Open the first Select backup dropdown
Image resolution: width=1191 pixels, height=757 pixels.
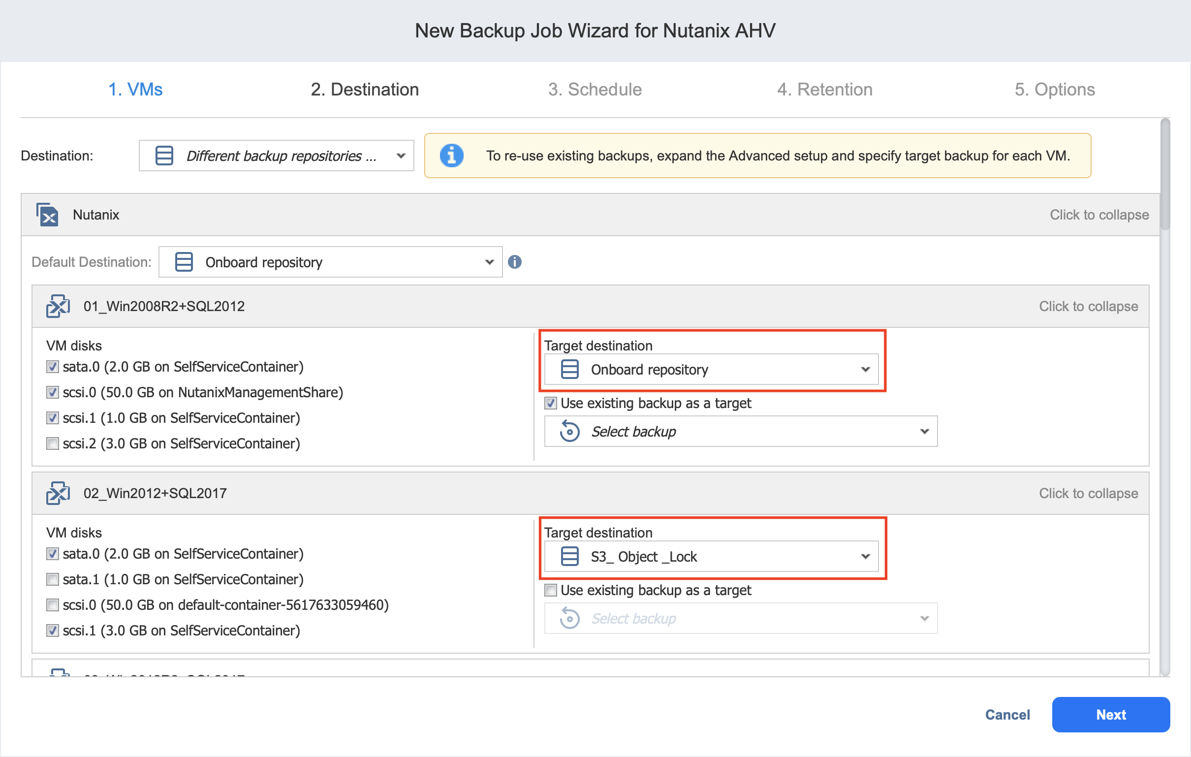[924, 431]
